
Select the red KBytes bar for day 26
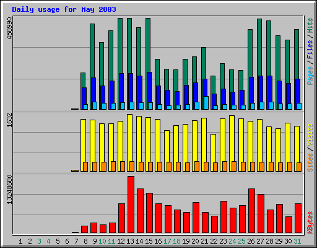pyautogui.click(x=251, y=211)
